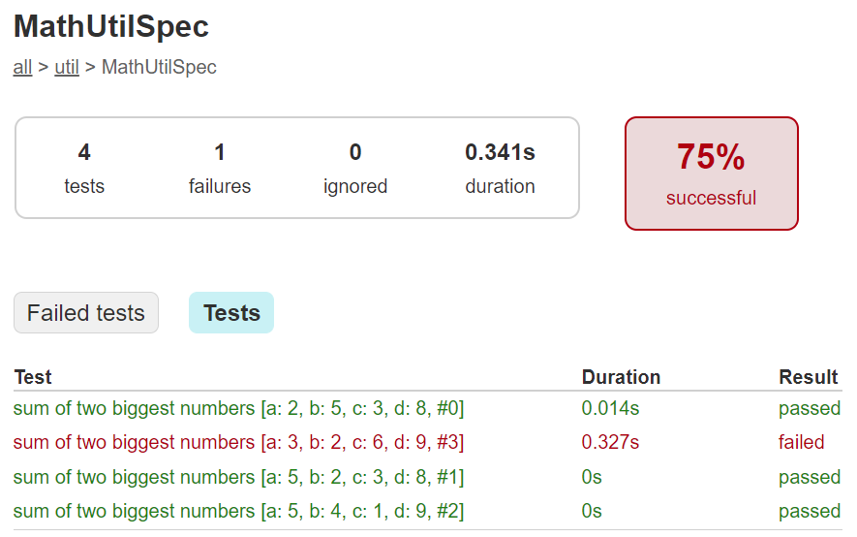857x537 pixels.
Task: Open the "util" package breadcrumb link
Action: point(67,67)
